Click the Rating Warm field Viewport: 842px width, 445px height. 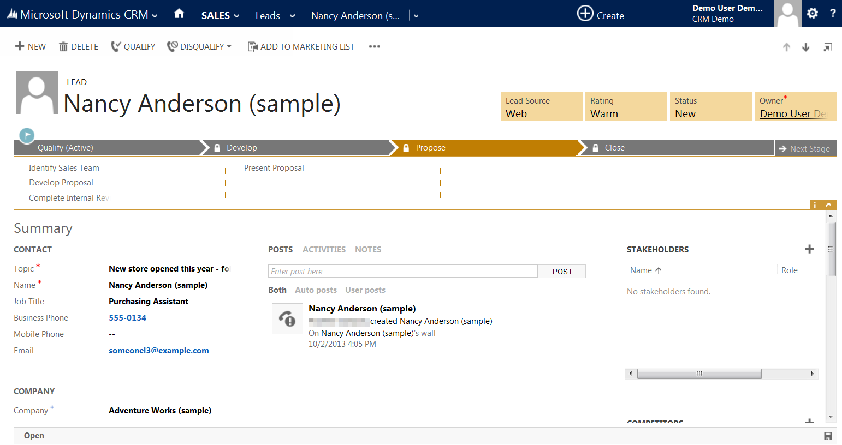pos(626,106)
